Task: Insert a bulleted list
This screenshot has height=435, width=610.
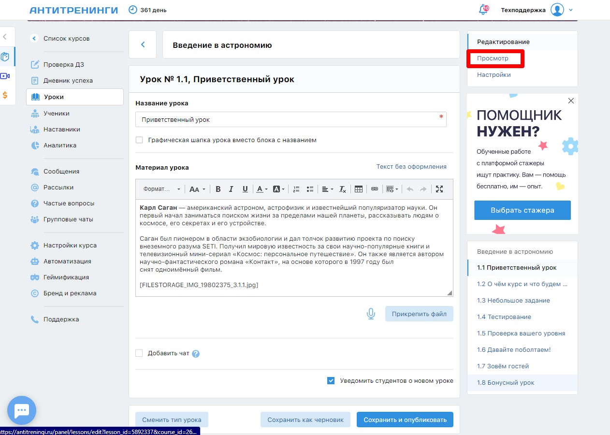Action: point(310,189)
